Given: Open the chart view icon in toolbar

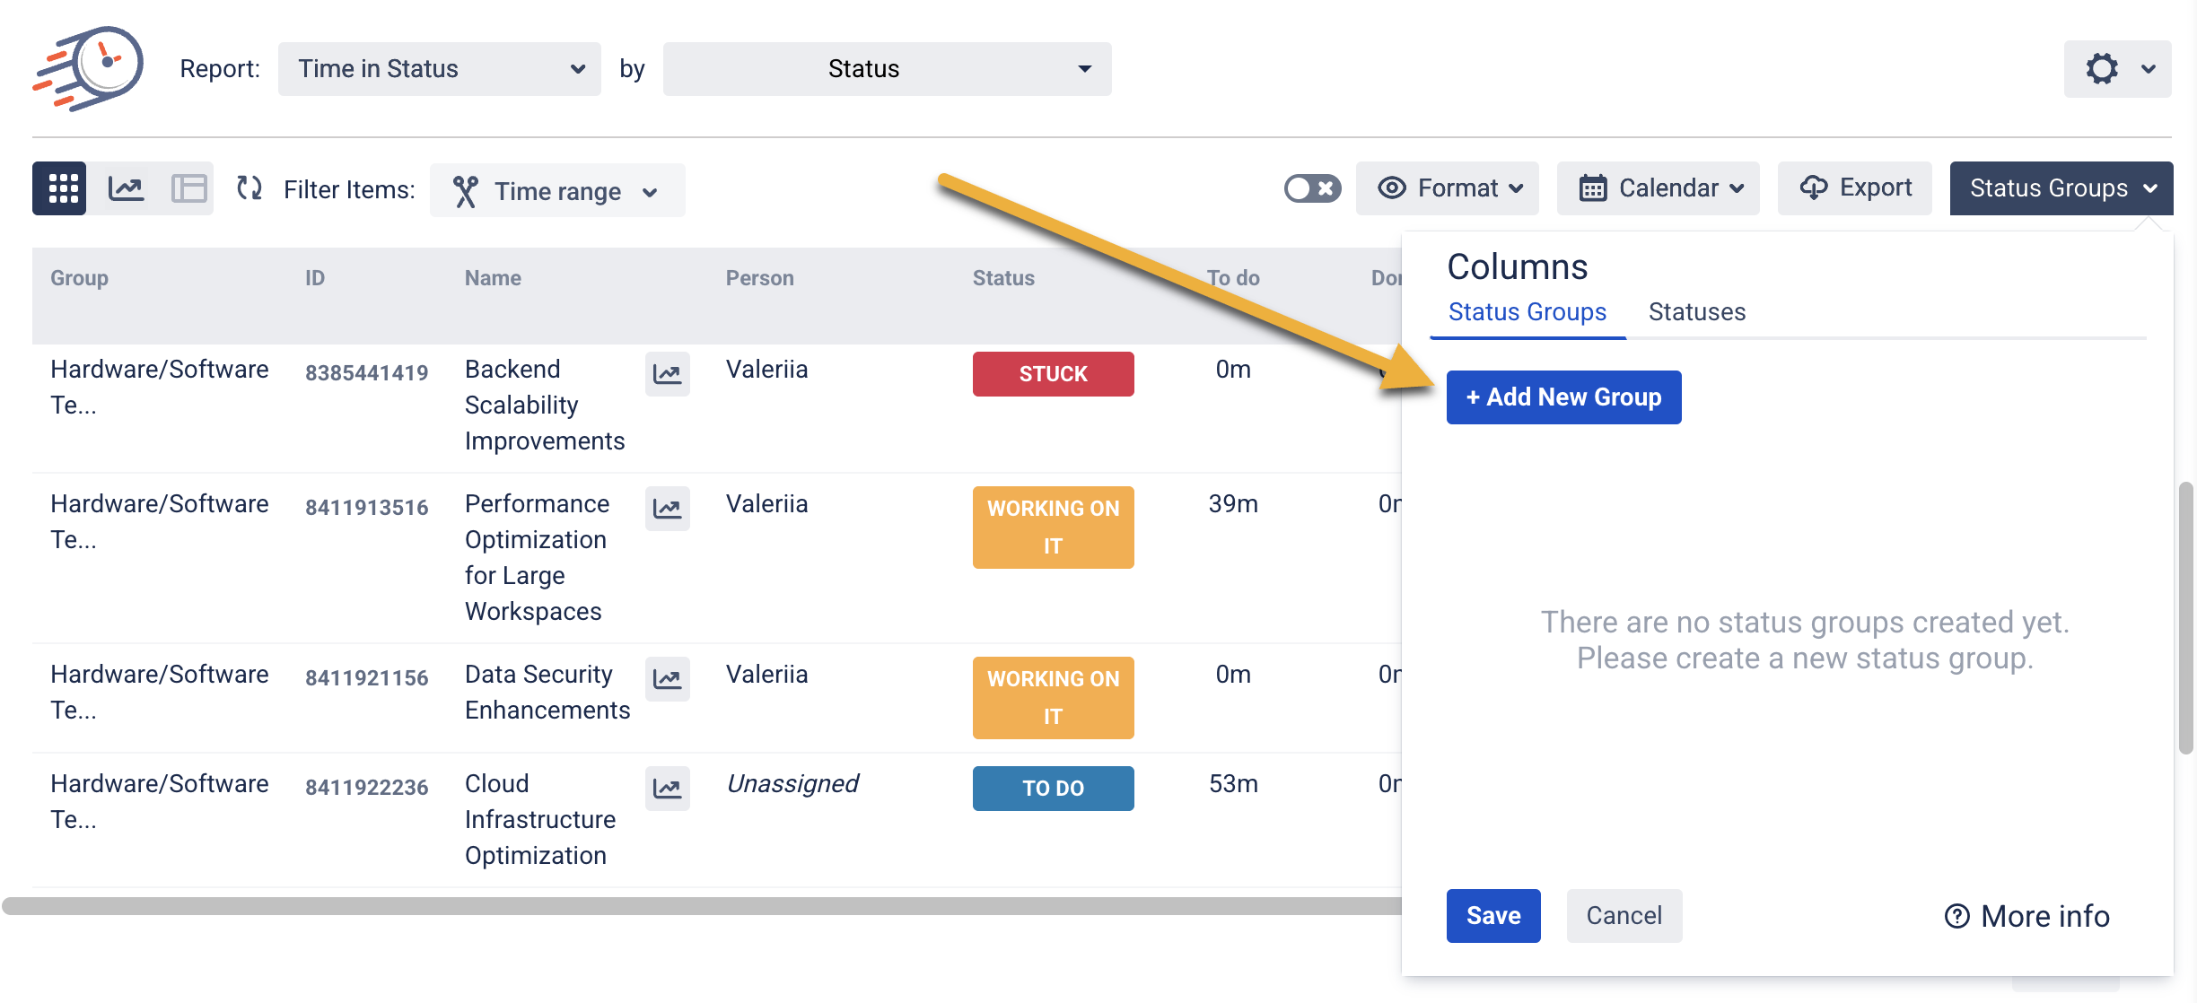Looking at the screenshot, I should click(126, 188).
